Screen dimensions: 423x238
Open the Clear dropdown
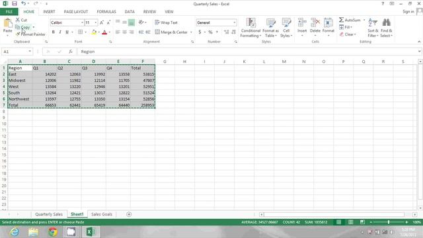click(x=348, y=34)
